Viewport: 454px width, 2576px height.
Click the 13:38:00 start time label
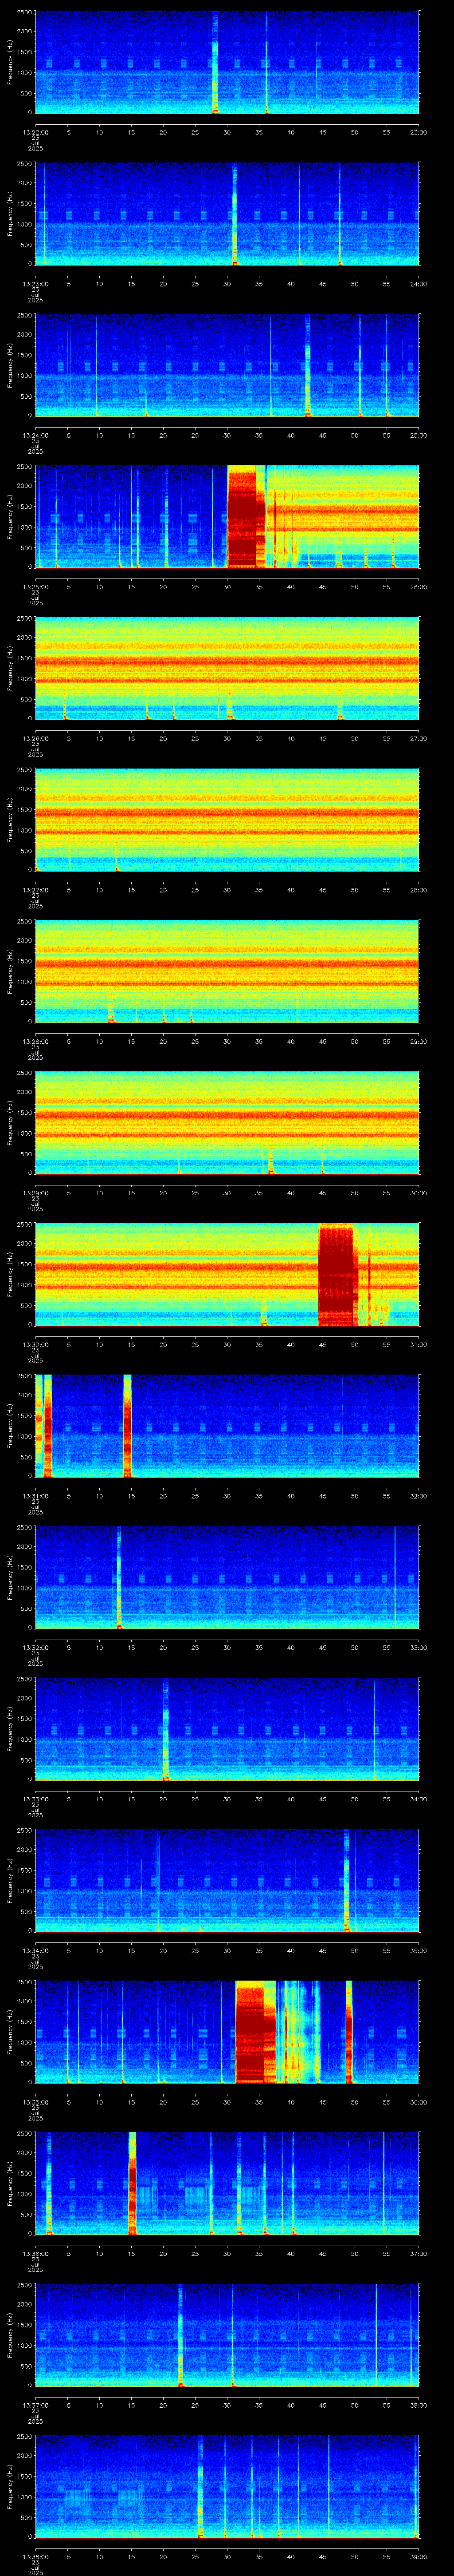point(36,2556)
